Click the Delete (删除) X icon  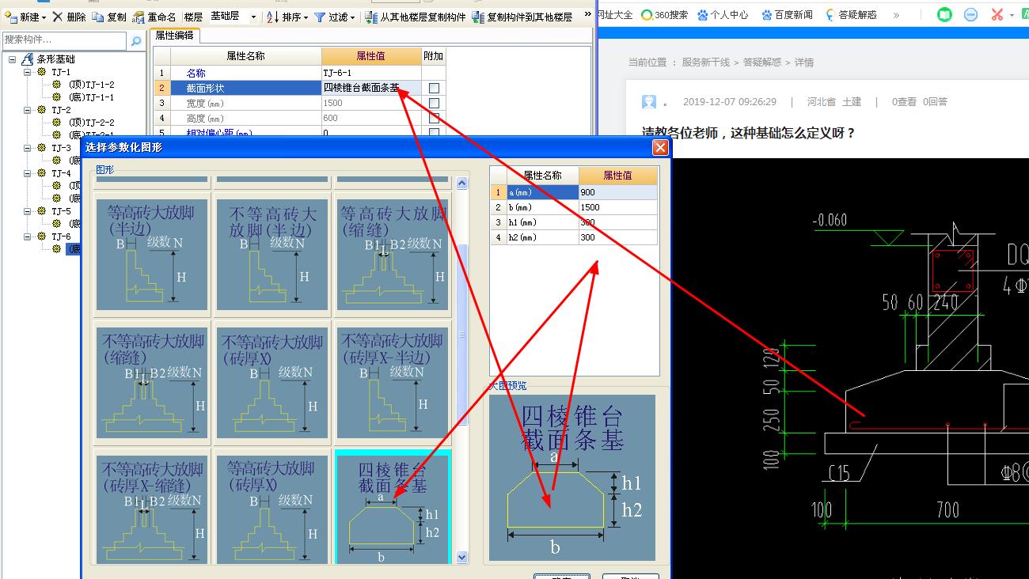pyautogui.click(x=57, y=17)
